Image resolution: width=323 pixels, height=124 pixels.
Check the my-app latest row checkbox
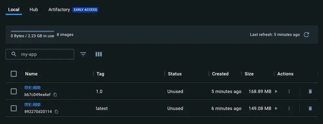[14, 108]
